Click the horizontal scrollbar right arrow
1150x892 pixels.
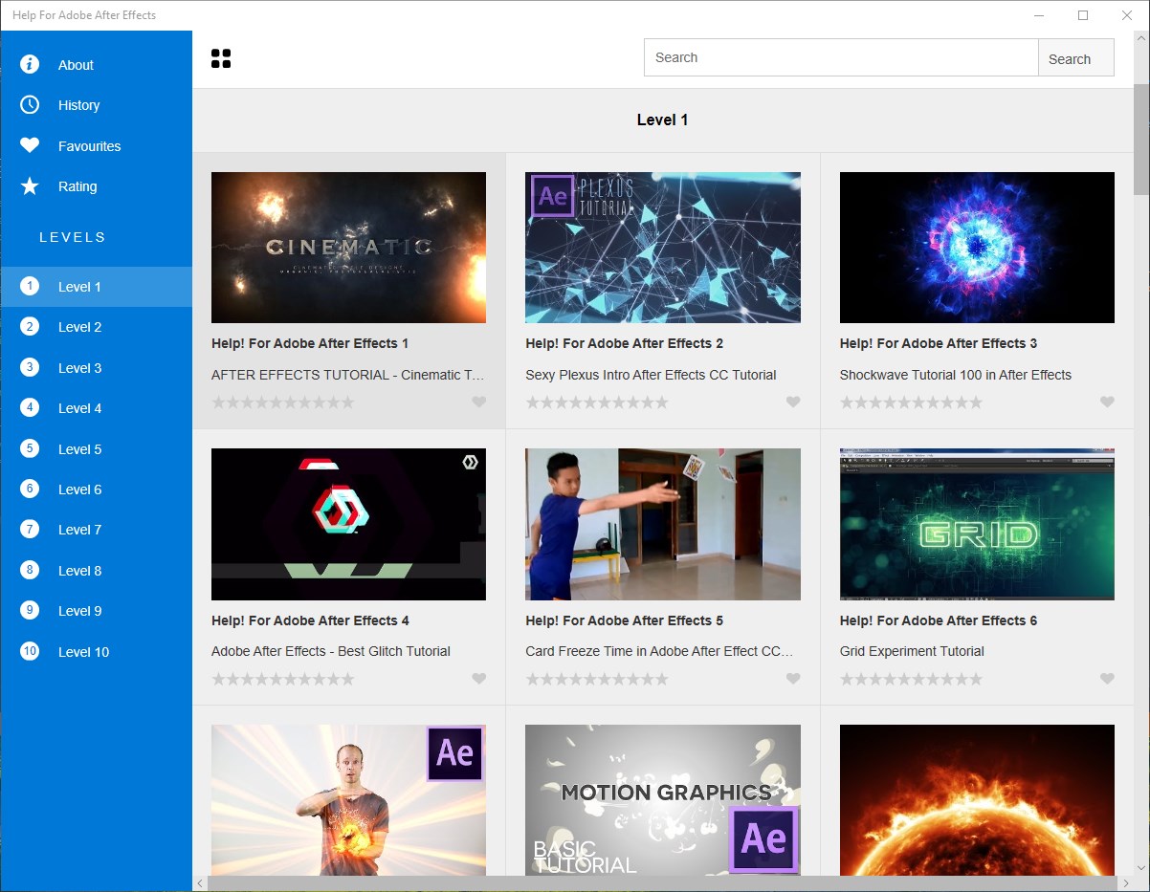(x=1126, y=883)
